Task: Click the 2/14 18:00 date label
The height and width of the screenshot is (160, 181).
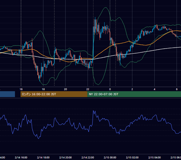Action: [43, 157]
